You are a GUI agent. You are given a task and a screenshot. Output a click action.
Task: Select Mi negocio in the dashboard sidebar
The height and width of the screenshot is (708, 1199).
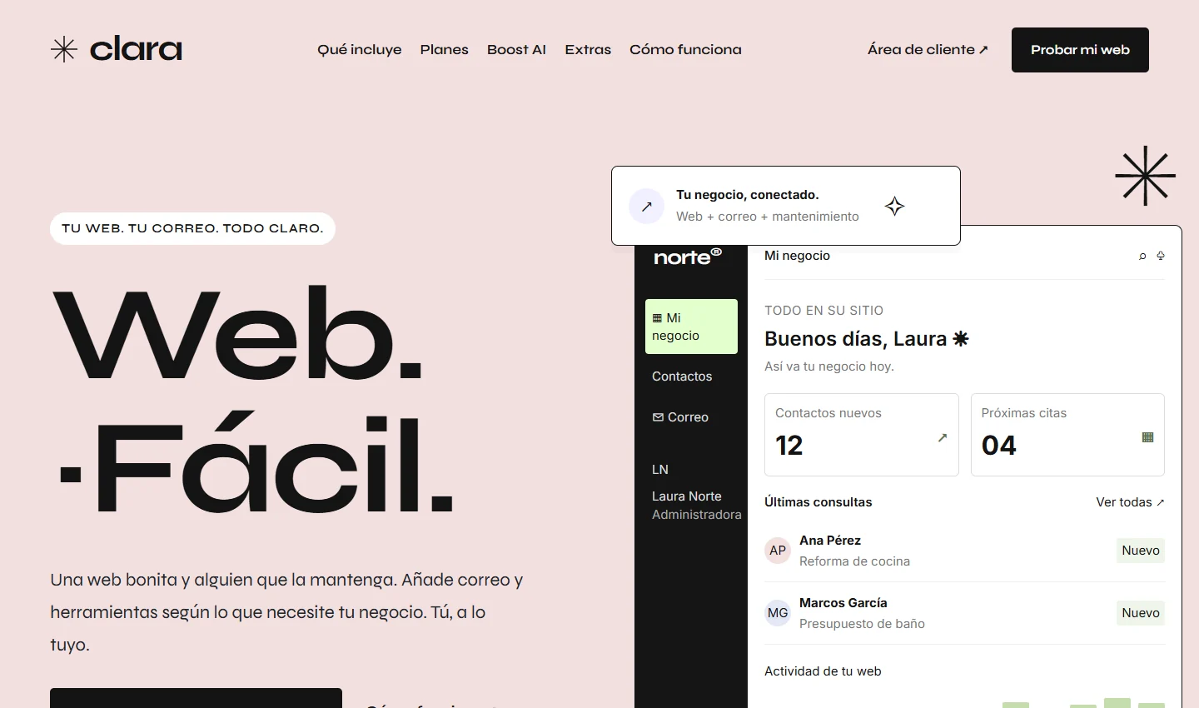(x=691, y=327)
